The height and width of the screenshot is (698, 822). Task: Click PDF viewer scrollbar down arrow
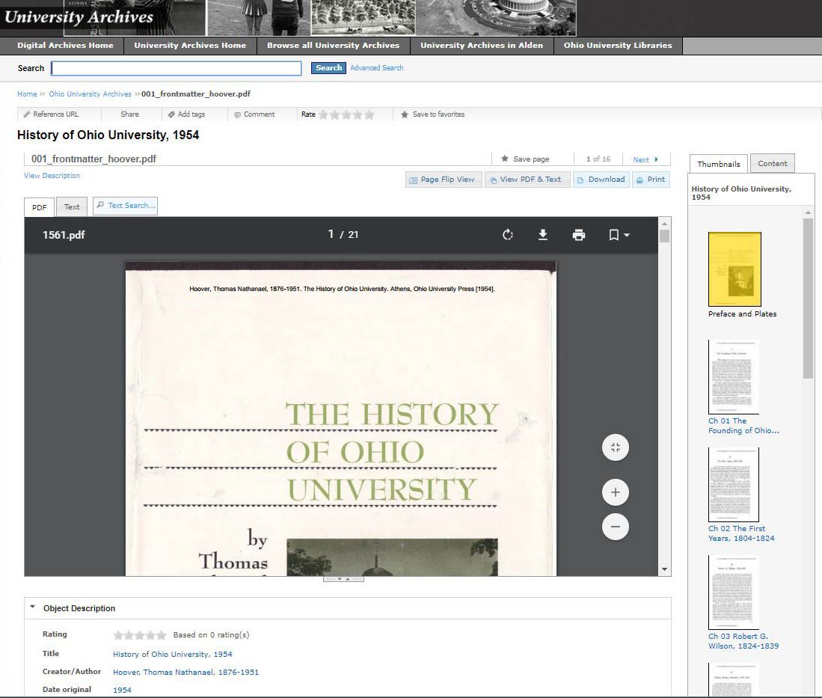664,569
